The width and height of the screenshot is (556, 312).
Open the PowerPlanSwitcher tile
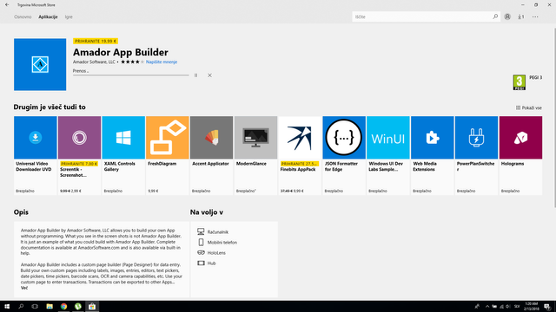tap(476, 155)
